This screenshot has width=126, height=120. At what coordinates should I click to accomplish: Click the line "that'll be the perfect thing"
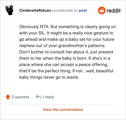click(66, 71)
